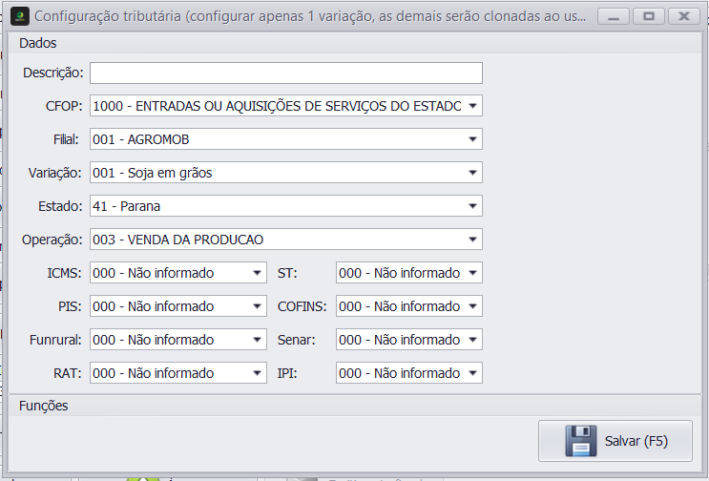Expand the PIS dropdown
This screenshot has width=709, height=481.
pos(178,306)
